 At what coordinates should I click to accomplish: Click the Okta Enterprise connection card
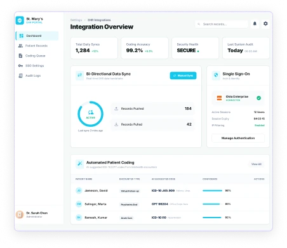coord(238,98)
